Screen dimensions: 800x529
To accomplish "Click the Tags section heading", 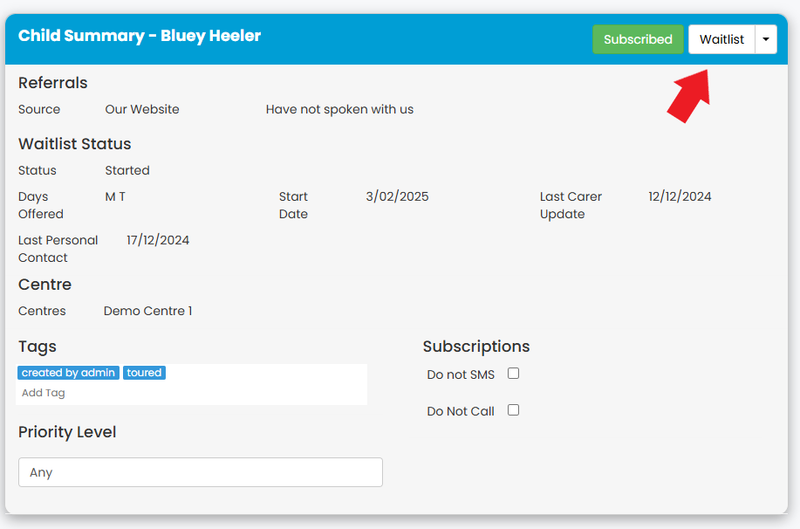I will coord(38,347).
